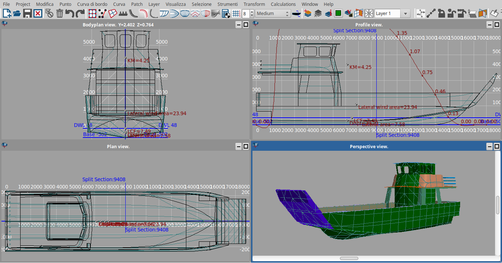Click the green layer color swatch
Screen dimensions: 502x263
coord(338,14)
